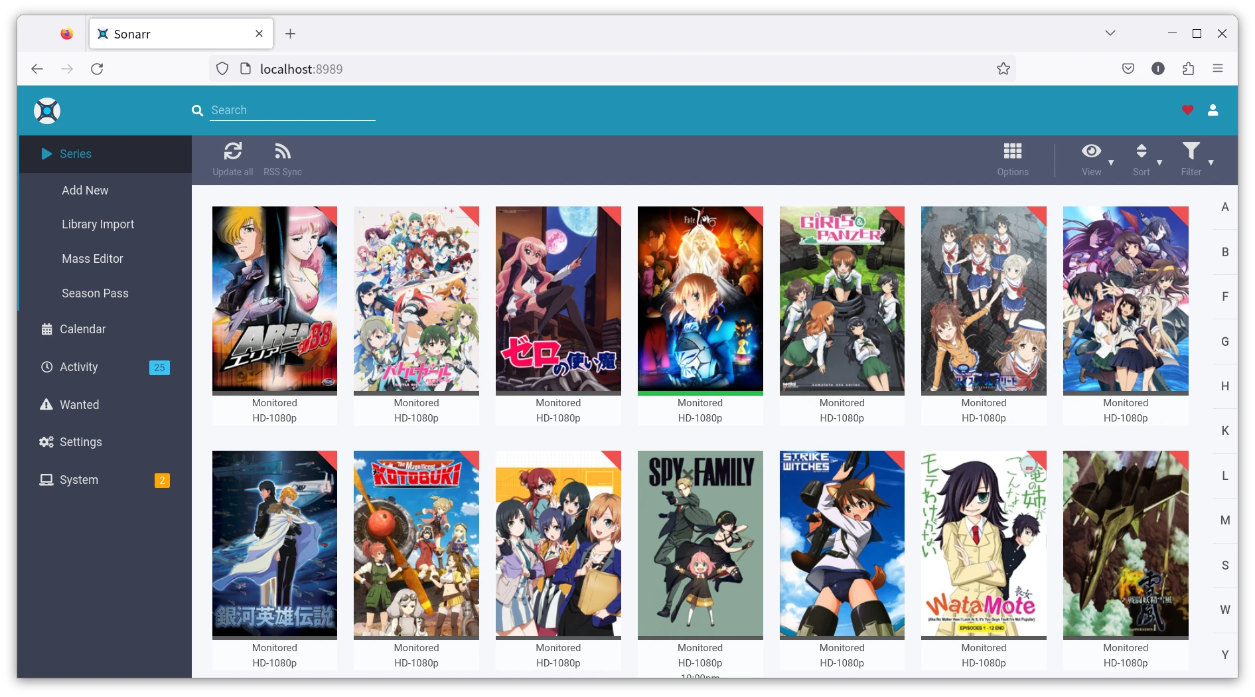Screen dimensions: 1255x697
Task: Open the Wanted section
Action: click(79, 405)
